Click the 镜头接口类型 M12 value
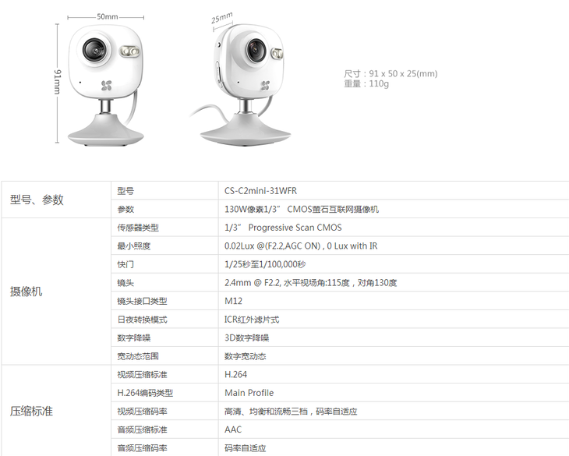The height and width of the screenshot is (456, 569). click(x=233, y=301)
